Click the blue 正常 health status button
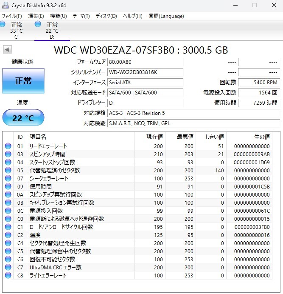Screen dimensions: 283x294 click(x=23, y=81)
